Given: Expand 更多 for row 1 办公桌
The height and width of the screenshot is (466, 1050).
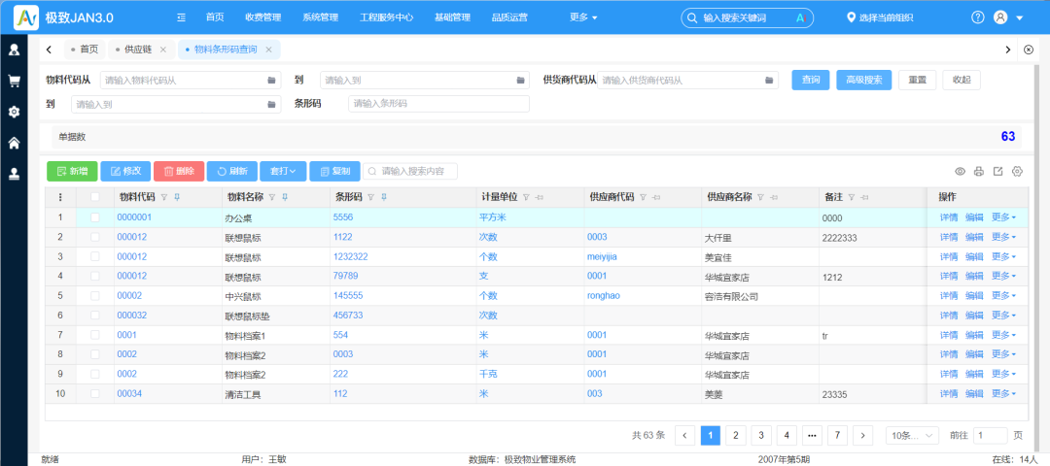Looking at the screenshot, I should 1003,217.
